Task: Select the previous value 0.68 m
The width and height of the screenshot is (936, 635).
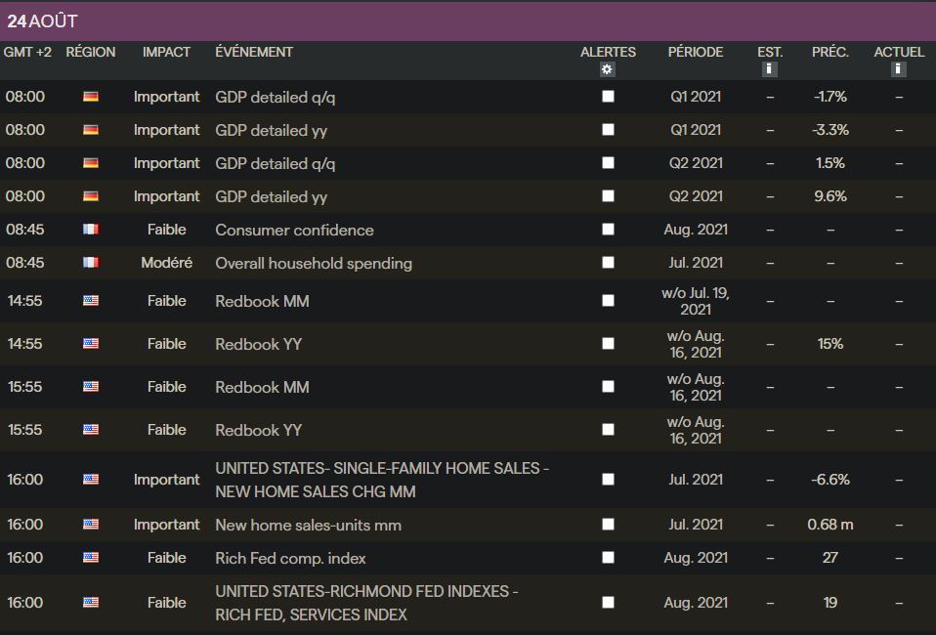Action: 830,525
